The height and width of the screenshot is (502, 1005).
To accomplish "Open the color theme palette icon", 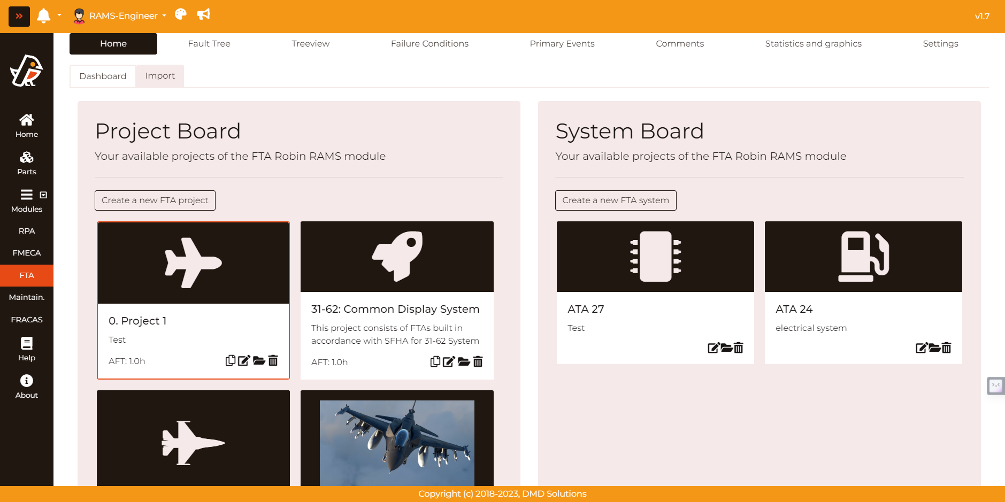I will 181,14.
